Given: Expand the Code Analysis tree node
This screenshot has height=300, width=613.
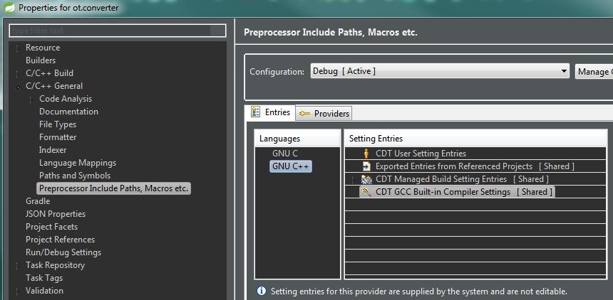Looking at the screenshot, I should pyautogui.click(x=30, y=100).
